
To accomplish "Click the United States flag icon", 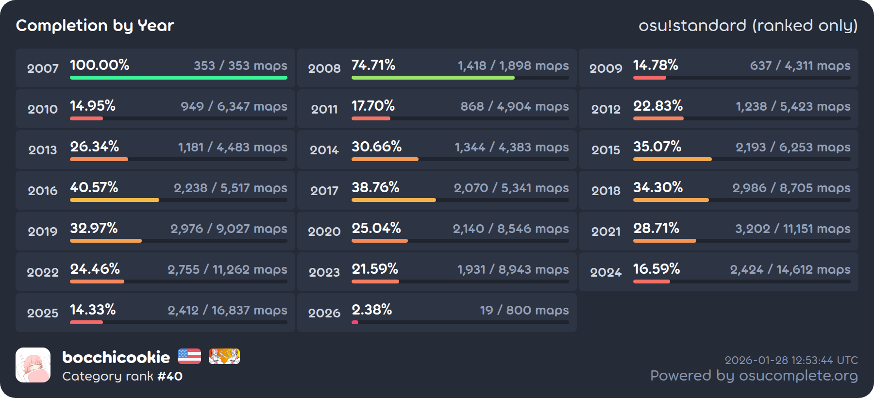I will [189, 356].
